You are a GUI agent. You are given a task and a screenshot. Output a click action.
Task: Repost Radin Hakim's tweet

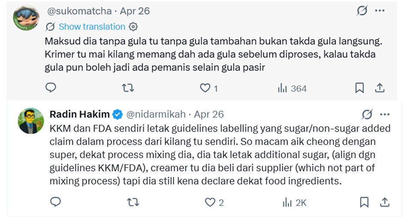click(x=132, y=202)
